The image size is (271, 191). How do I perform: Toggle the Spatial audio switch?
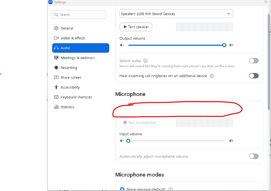tap(254, 61)
